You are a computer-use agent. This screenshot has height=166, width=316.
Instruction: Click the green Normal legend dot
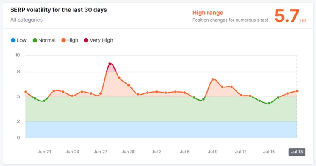point(35,40)
